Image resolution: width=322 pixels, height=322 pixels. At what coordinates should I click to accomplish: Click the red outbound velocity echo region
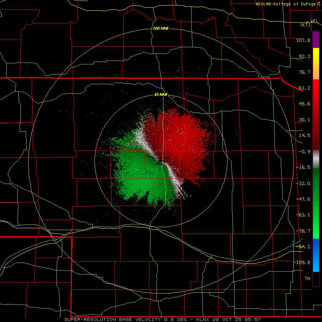(x=181, y=142)
